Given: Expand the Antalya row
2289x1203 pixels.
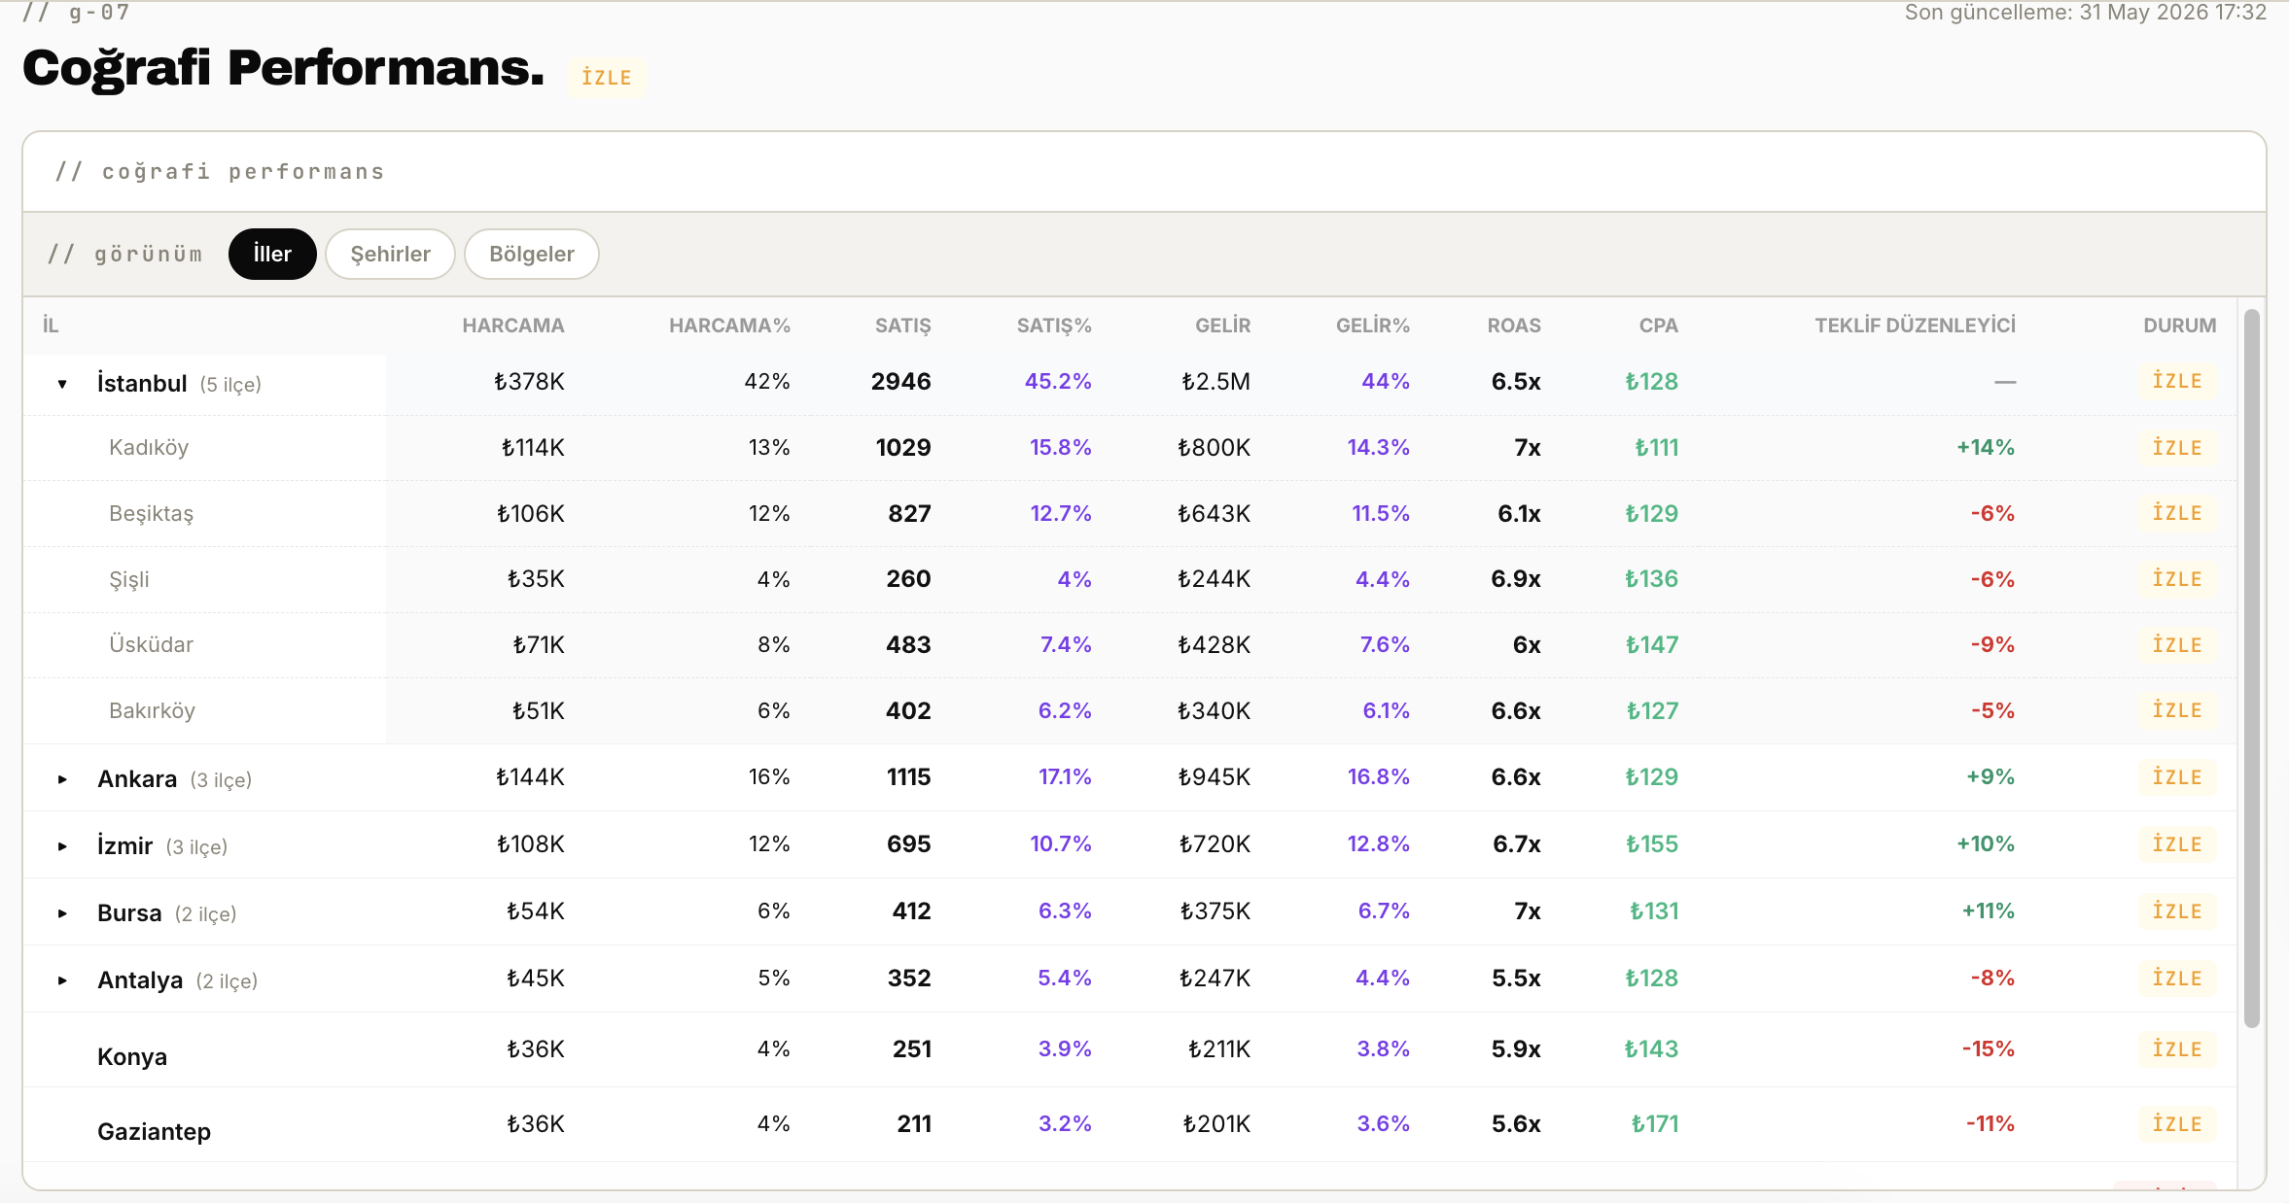Looking at the screenshot, I should point(62,980).
